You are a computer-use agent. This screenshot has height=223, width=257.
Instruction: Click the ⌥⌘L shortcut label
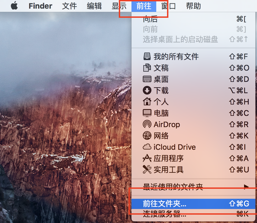point(238,90)
